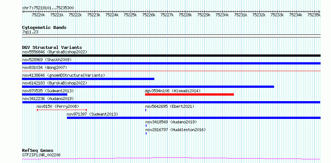The width and height of the screenshot is (331, 163).
Task: Click the 75232k ruler tick label
Action: point(259,15)
